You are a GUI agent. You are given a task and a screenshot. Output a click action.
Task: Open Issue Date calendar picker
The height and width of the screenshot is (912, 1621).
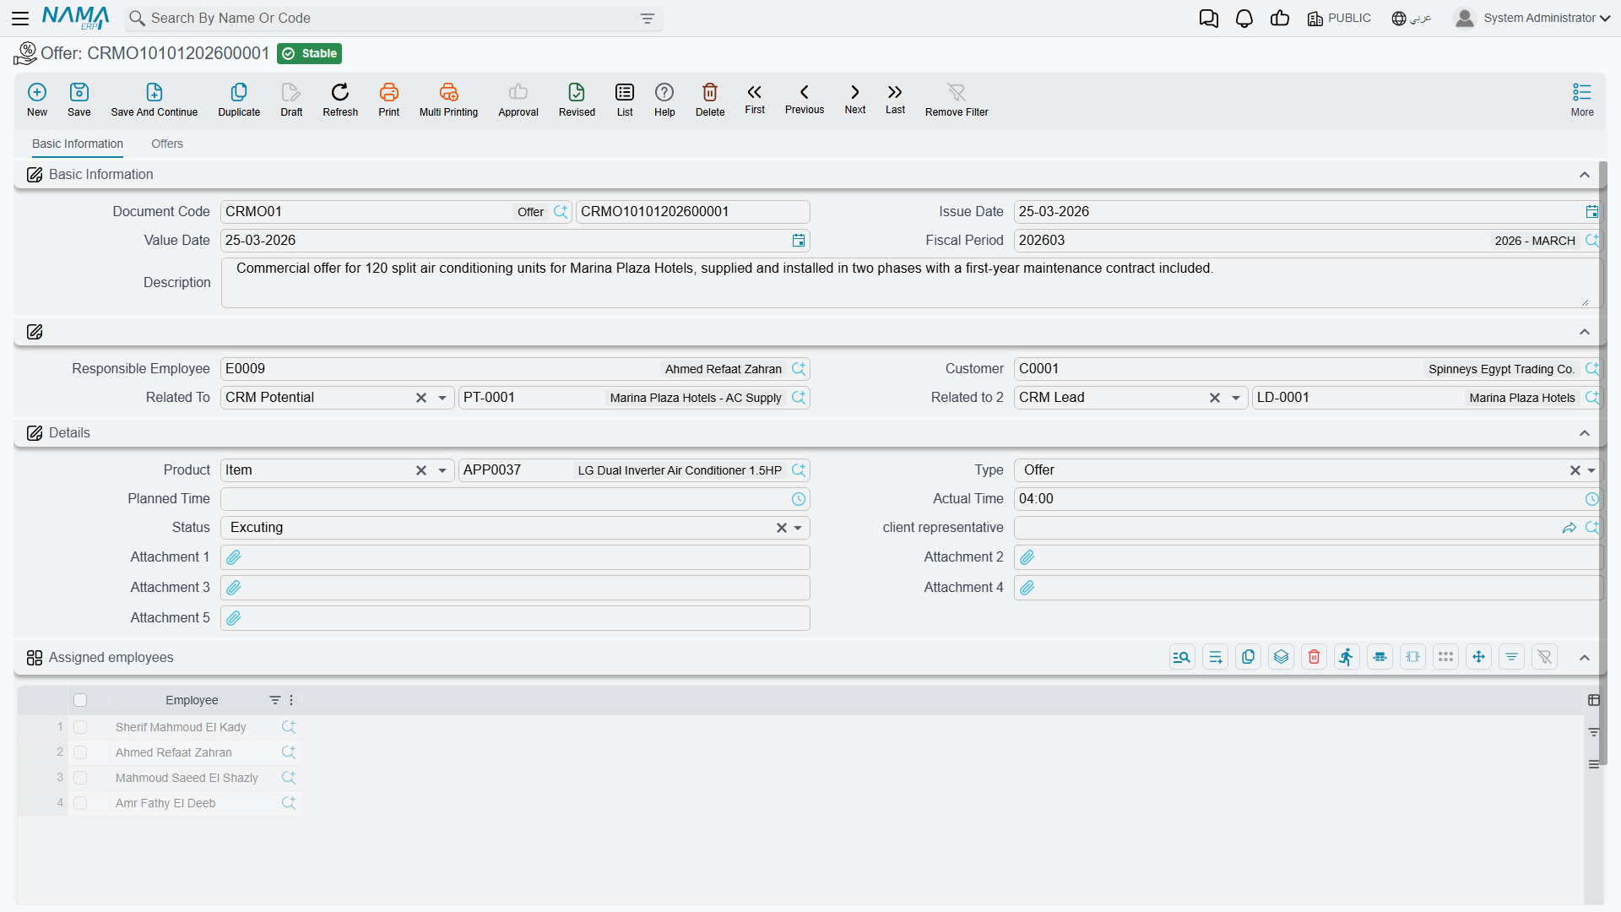pos(1591,212)
